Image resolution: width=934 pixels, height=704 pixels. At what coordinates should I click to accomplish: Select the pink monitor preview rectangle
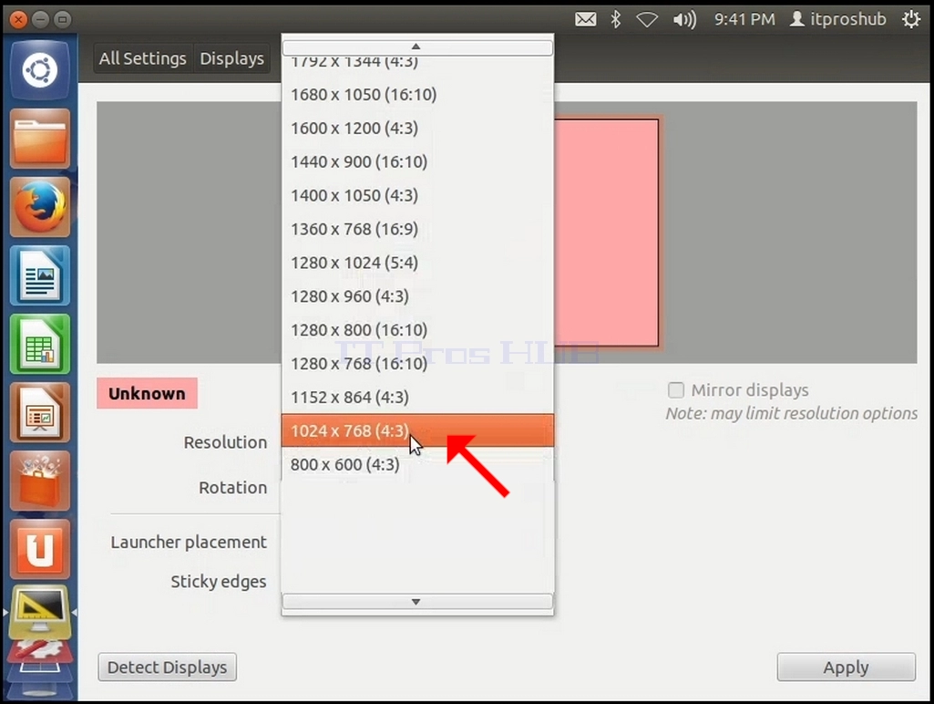pyautogui.click(x=606, y=233)
